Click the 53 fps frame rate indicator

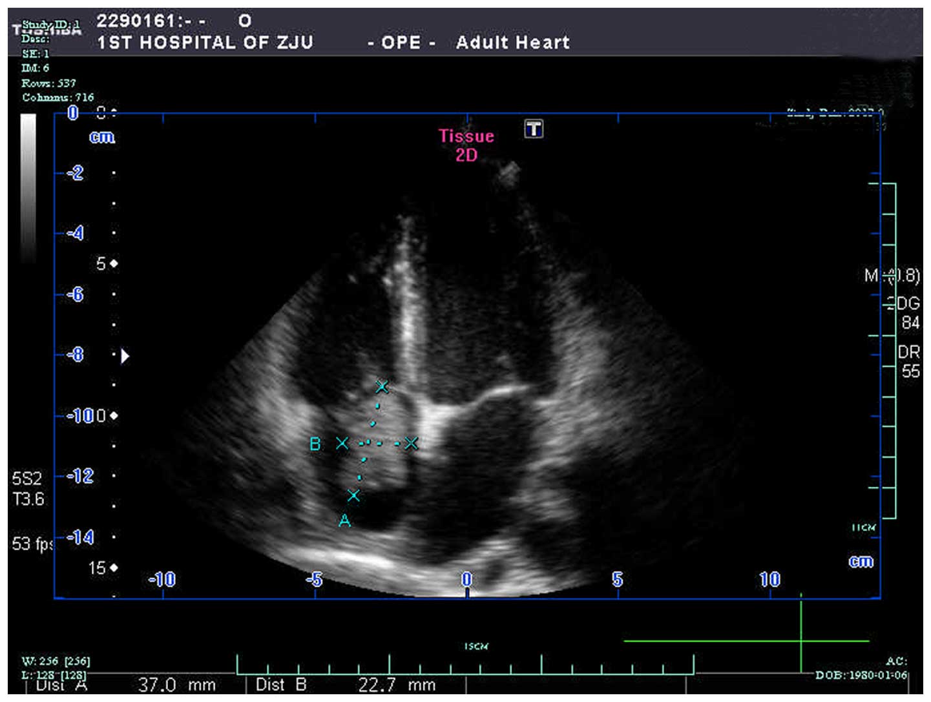[x=32, y=544]
